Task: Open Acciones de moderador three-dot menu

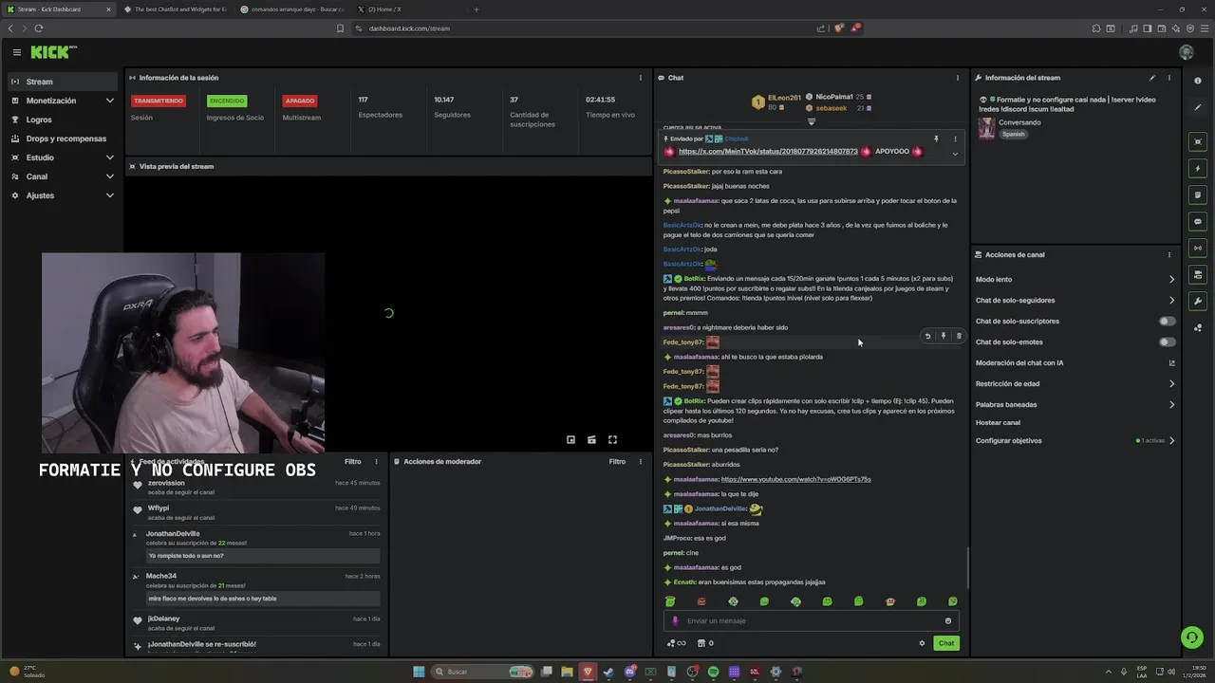Action: coord(640,462)
